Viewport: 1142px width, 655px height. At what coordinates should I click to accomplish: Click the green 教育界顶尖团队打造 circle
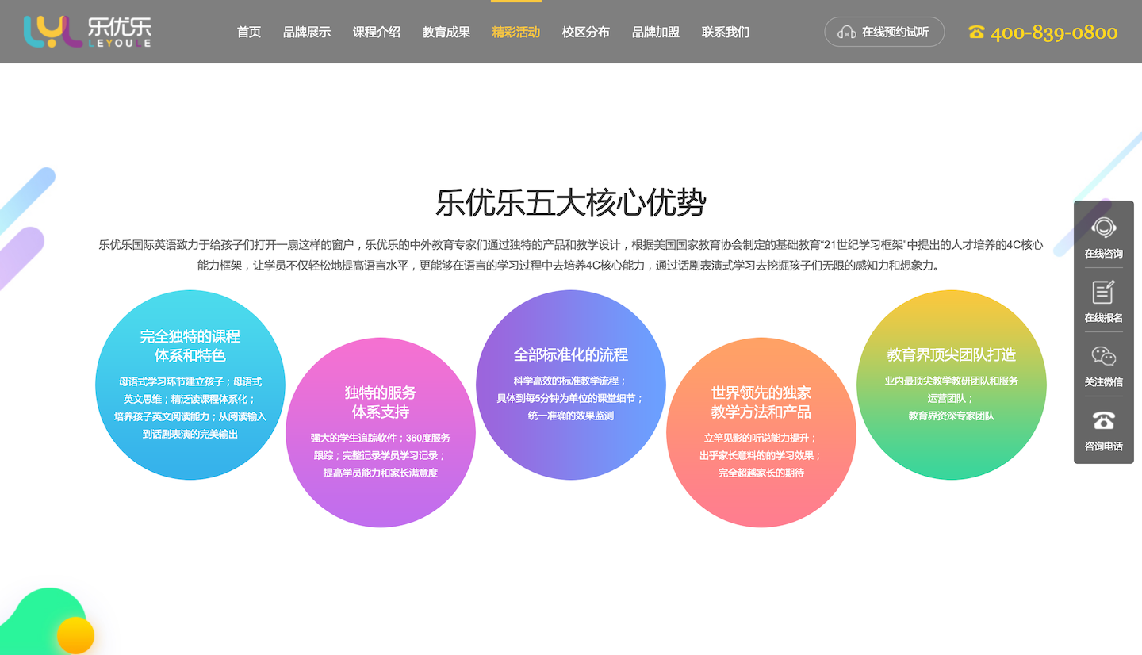[x=952, y=385]
